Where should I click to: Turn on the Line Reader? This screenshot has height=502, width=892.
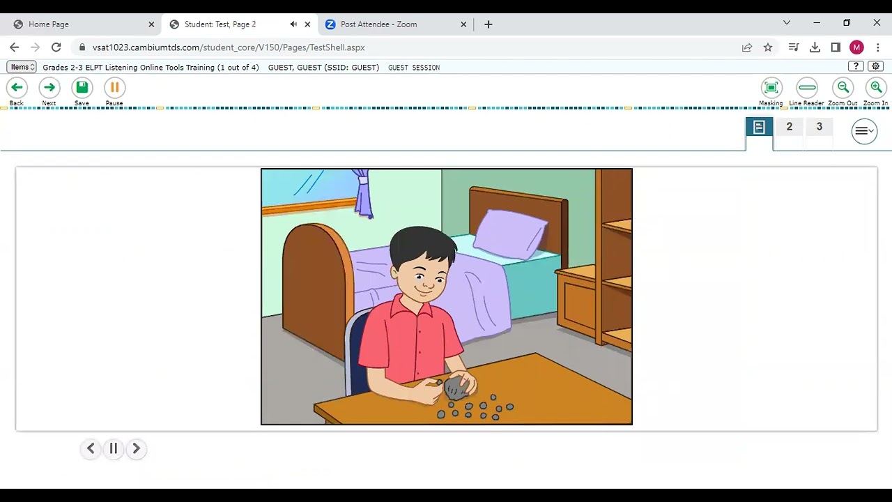coord(807,88)
